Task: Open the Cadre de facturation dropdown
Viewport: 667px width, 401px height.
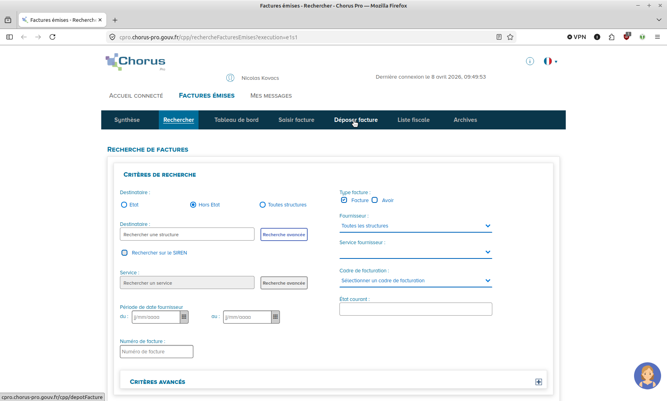Action: 416,281
